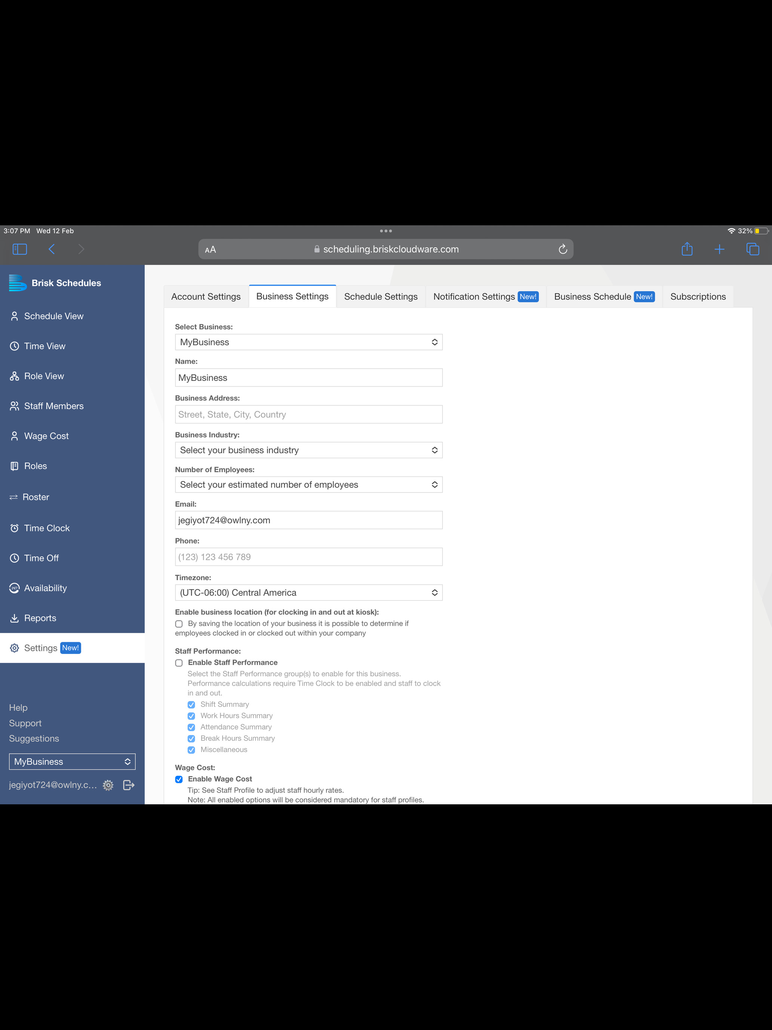Open the Business Schedule tab
The height and width of the screenshot is (1030, 772).
coord(604,297)
